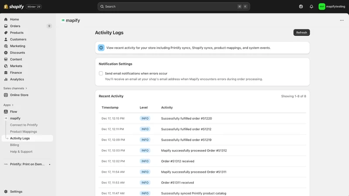This screenshot has width=349, height=196.
Task: Click the Shopify logo
Action: 14,7
